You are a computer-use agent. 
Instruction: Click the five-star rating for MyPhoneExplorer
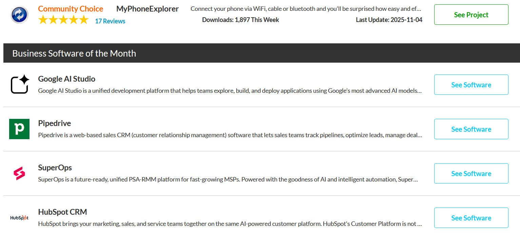(63, 20)
